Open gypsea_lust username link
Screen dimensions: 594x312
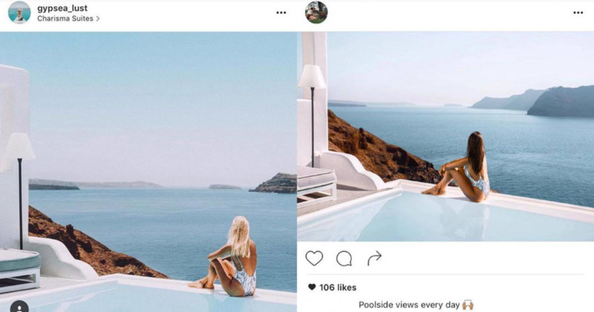(x=62, y=8)
